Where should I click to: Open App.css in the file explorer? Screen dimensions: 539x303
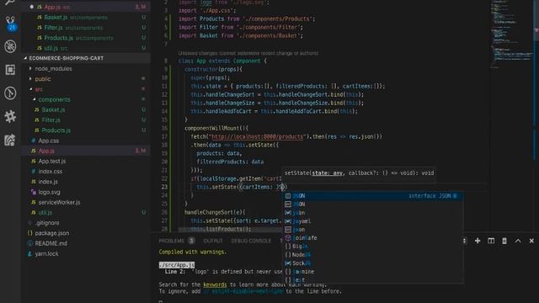(x=48, y=141)
